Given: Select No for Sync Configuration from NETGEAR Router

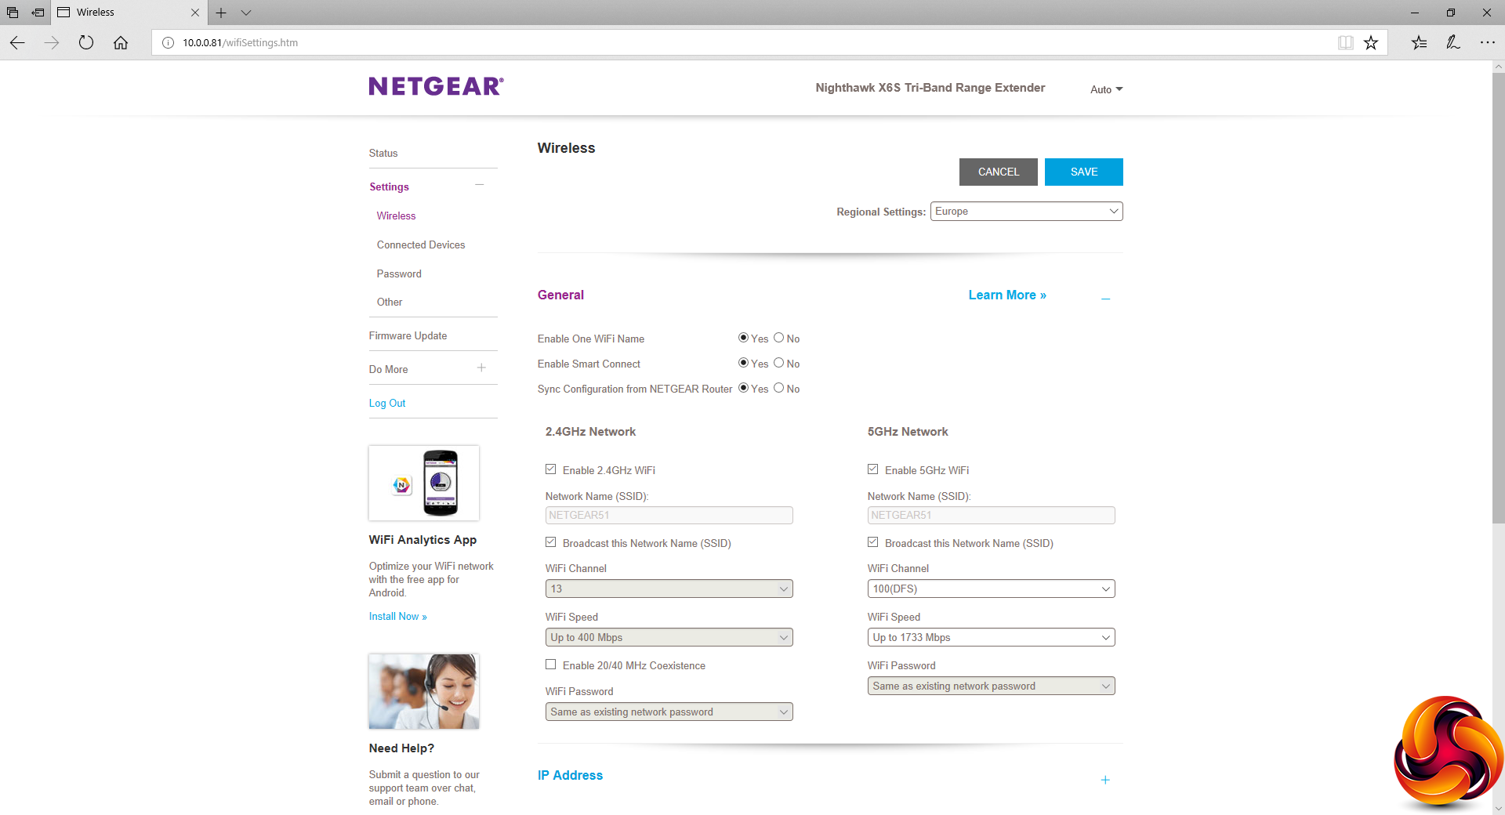Looking at the screenshot, I should [778, 388].
